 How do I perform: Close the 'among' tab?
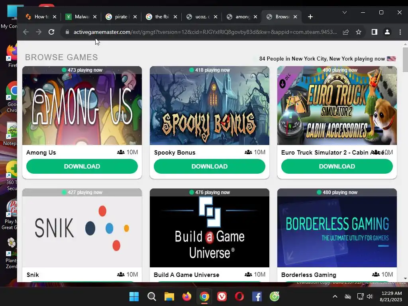[255, 17]
